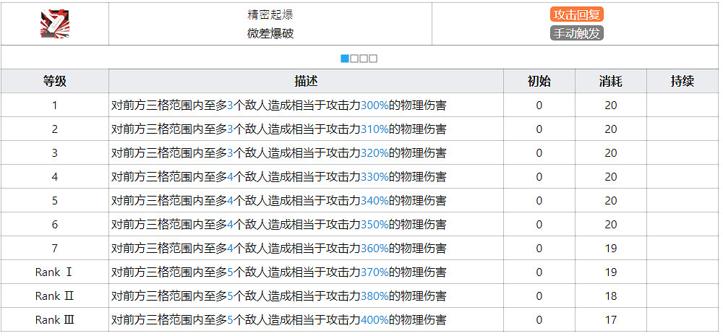Image resolution: width=723 pixels, height=336 pixels.
Task: Click the 370% damage description row
Action: point(306,272)
